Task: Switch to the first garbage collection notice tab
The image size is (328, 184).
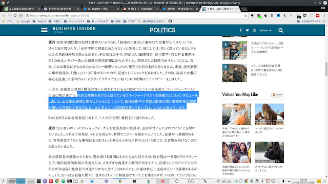Action: point(22,9)
